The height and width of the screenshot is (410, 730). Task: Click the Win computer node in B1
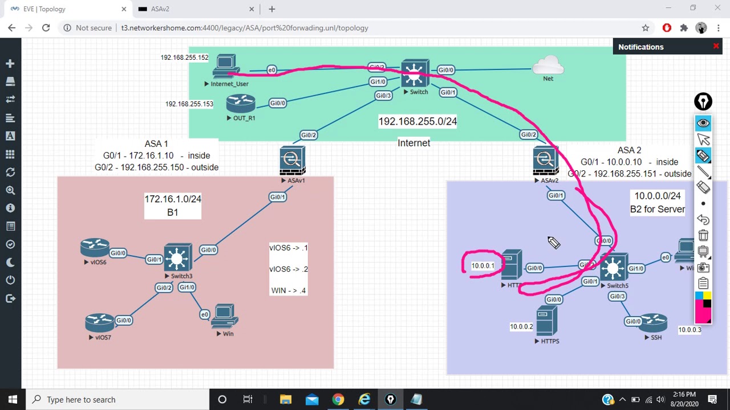coord(224,317)
